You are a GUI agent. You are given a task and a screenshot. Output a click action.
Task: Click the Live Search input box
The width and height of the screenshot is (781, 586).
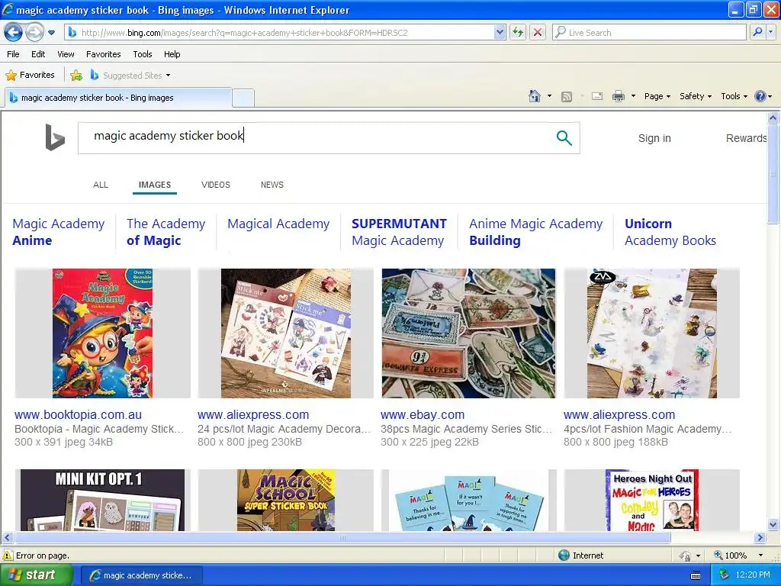(650, 33)
